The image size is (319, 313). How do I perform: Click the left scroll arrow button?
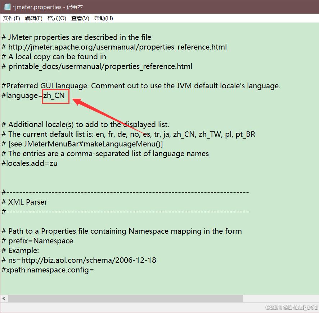pos(4,298)
